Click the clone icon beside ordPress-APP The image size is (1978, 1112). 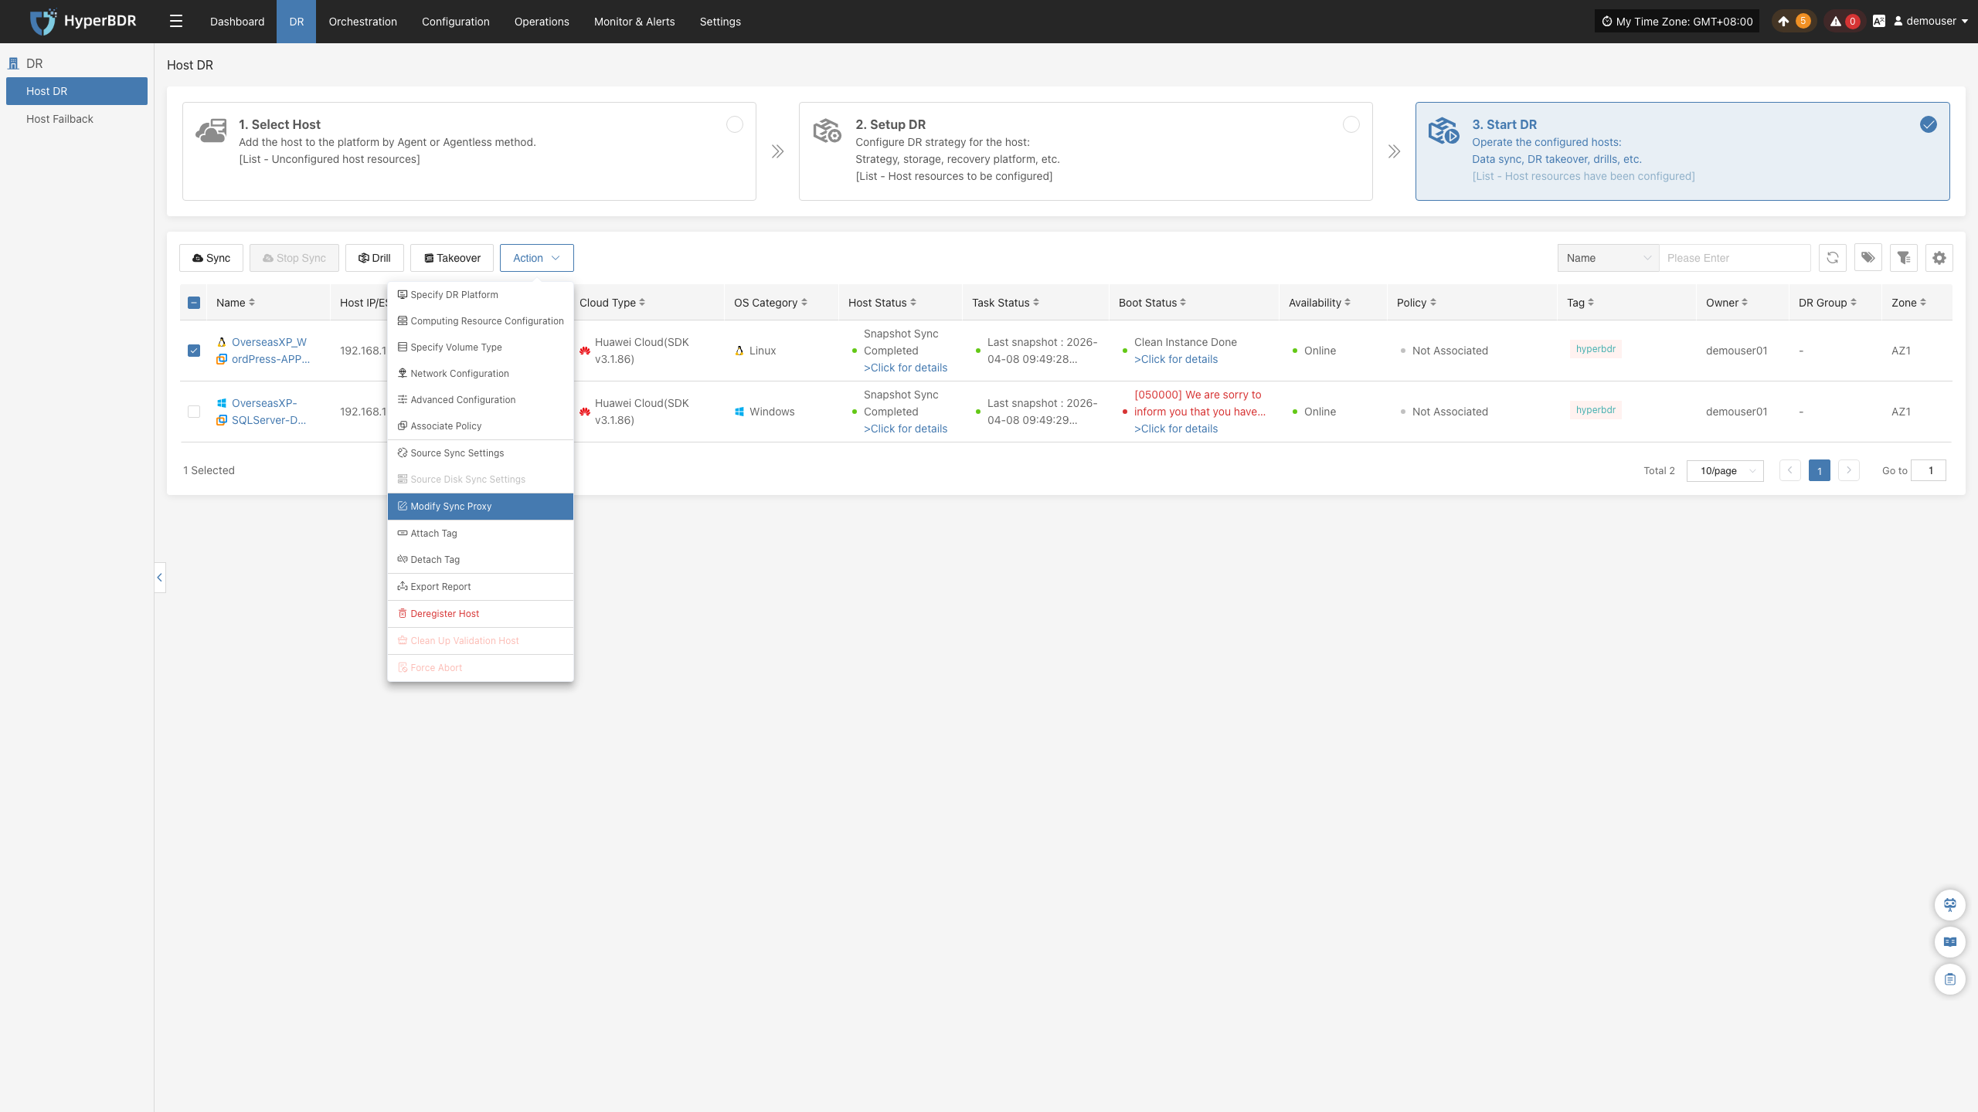click(221, 359)
